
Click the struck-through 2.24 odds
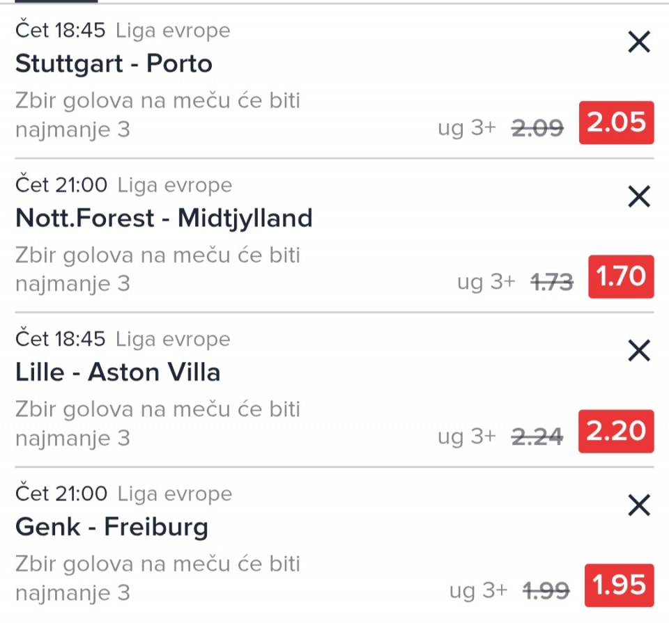(x=537, y=436)
